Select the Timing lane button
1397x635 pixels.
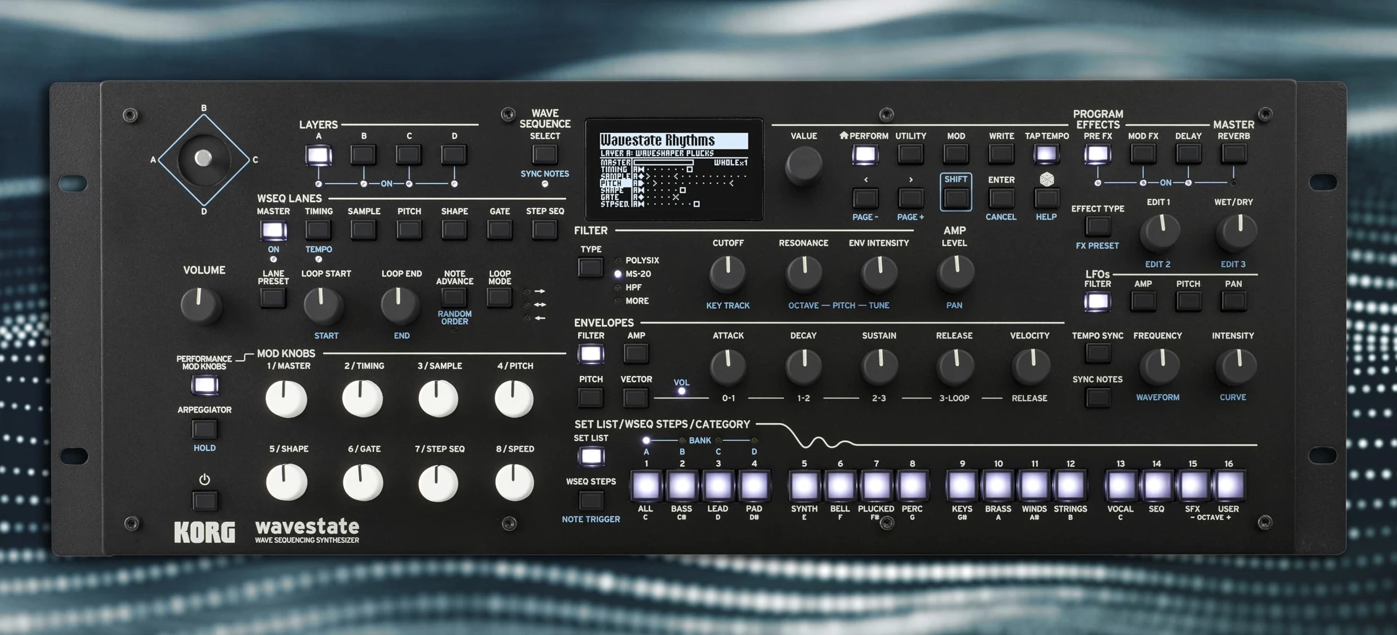pos(318,230)
